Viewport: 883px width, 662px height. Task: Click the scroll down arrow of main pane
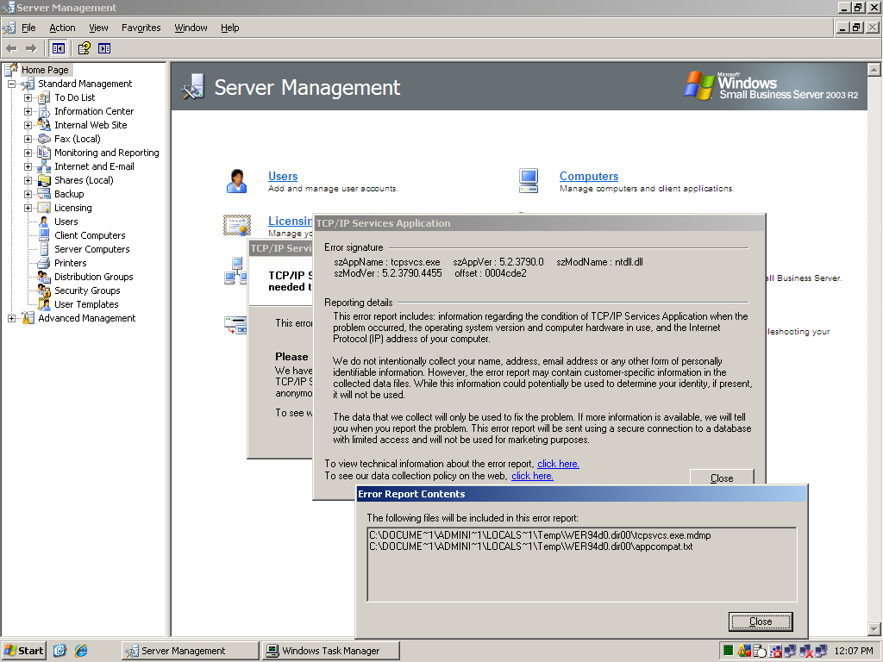874,629
